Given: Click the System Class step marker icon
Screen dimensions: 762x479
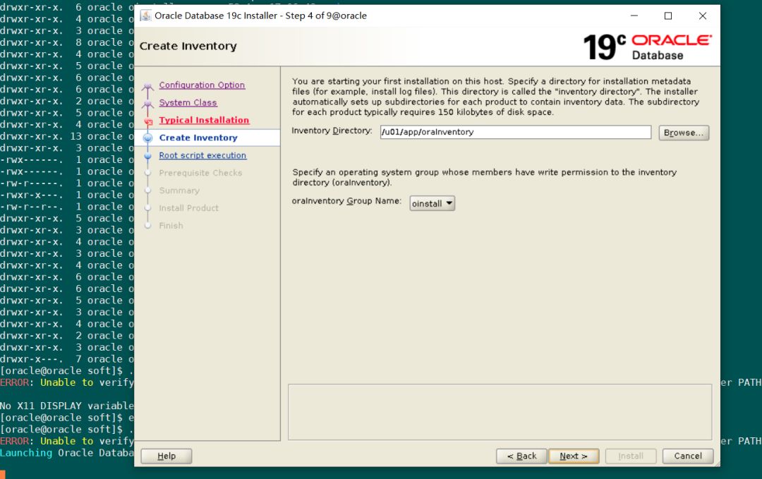Looking at the screenshot, I should pos(147,104).
